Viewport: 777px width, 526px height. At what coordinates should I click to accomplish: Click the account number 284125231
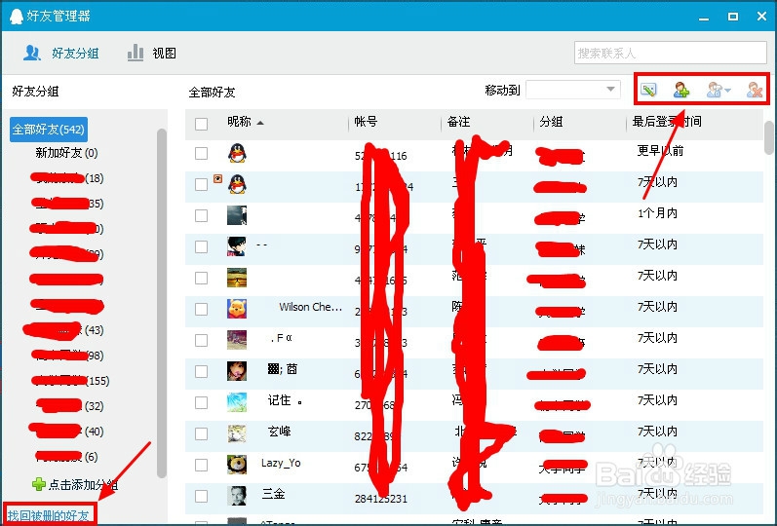tap(380, 499)
